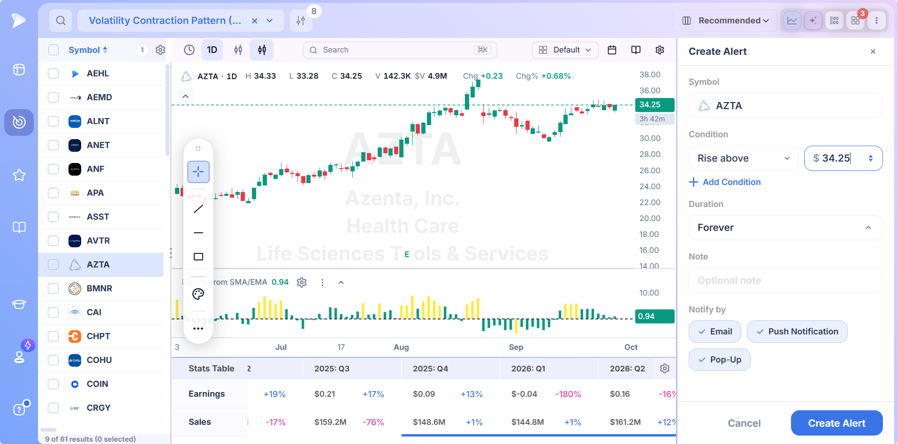
Task: Open the calendar icon in chart toolbar
Action: click(612, 50)
